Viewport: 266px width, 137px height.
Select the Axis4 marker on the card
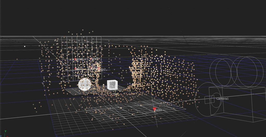(x=75, y=69)
